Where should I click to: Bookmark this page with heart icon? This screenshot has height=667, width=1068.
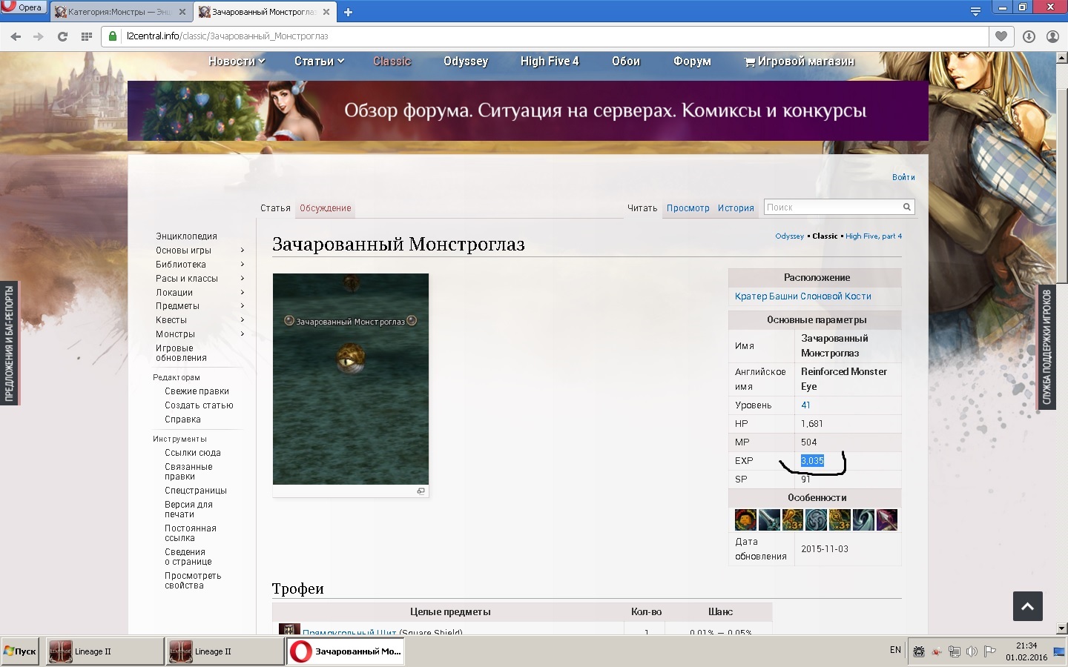coord(1001,36)
